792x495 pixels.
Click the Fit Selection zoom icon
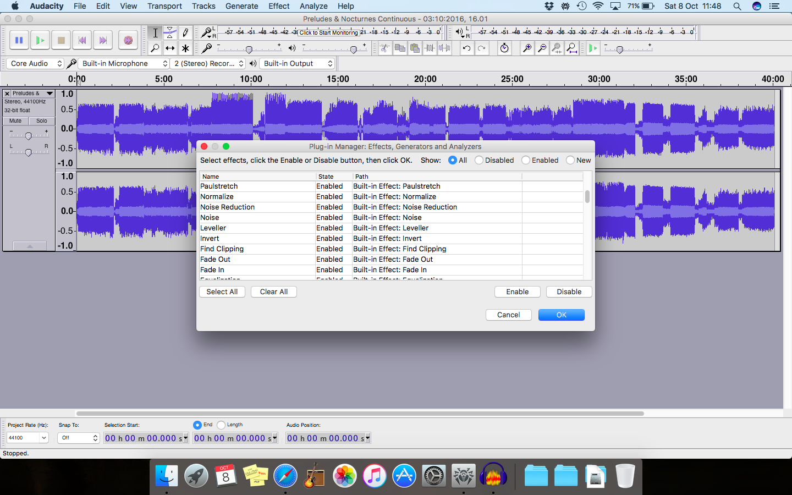557,48
